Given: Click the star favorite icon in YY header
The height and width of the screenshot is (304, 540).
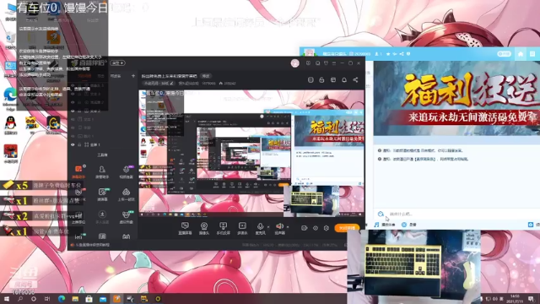Looking at the screenshot, I should click(388, 54).
